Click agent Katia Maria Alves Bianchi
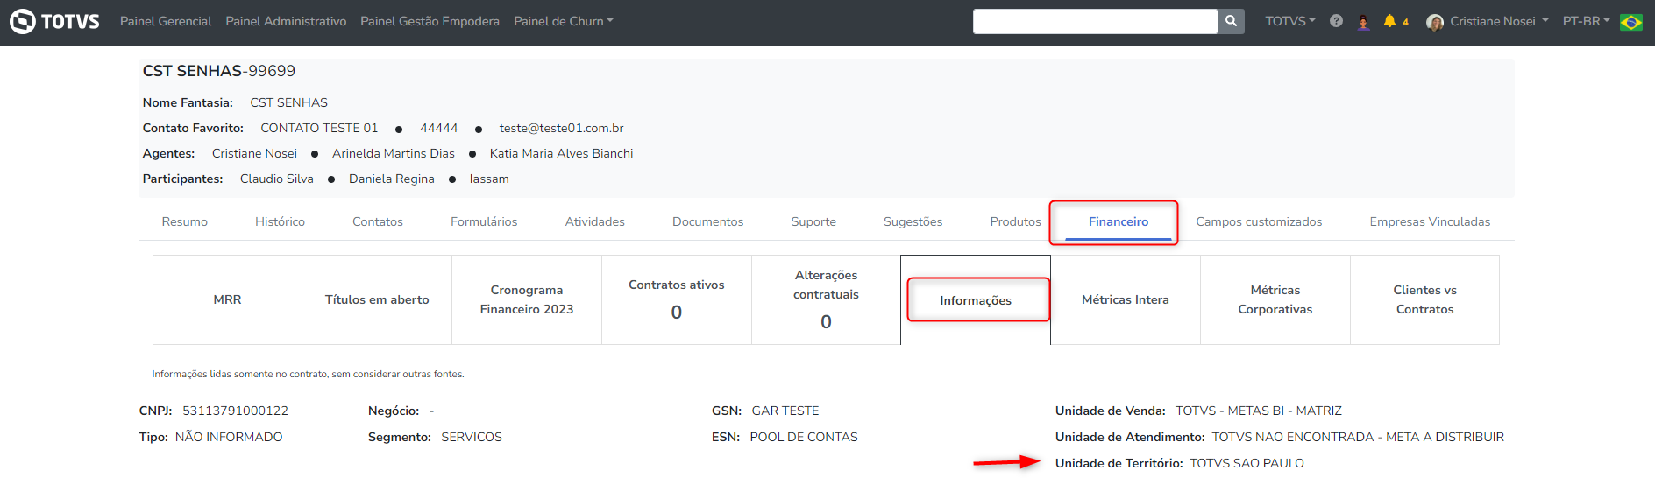 click(x=561, y=153)
